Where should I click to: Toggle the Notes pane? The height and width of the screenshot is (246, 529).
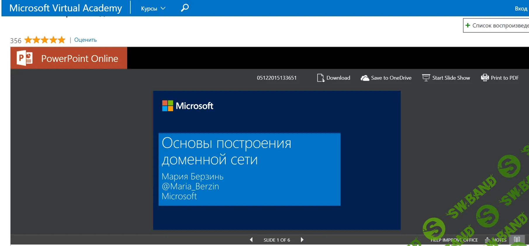click(496, 240)
